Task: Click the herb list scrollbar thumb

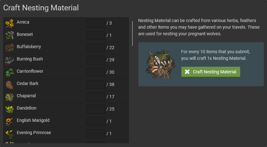Action: click(x=132, y=33)
